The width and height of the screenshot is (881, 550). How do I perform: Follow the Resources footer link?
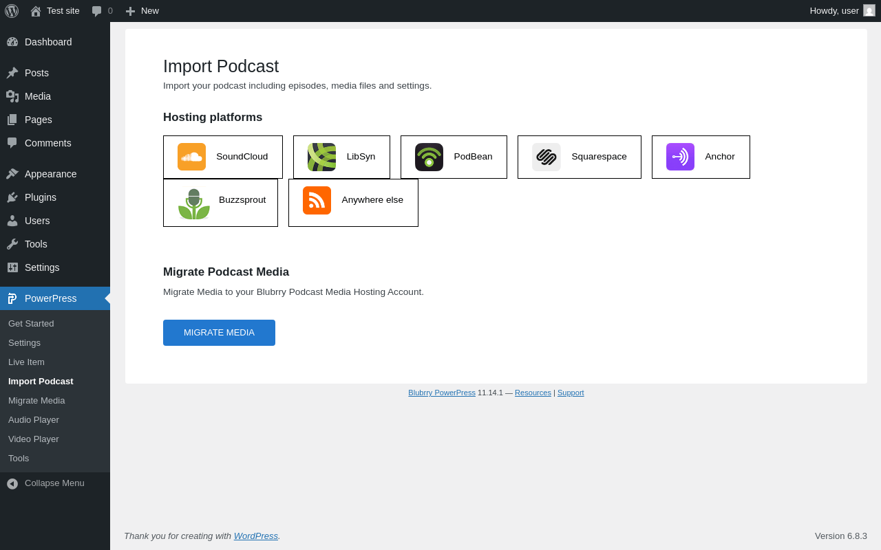pyautogui.click(x=533, y=393)
